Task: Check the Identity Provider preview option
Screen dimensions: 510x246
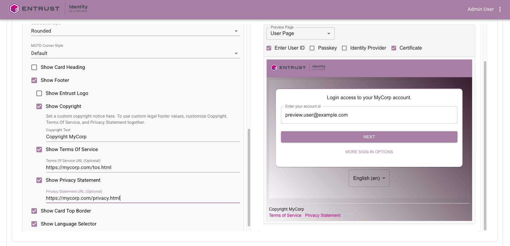Action: tap(344, 48)
